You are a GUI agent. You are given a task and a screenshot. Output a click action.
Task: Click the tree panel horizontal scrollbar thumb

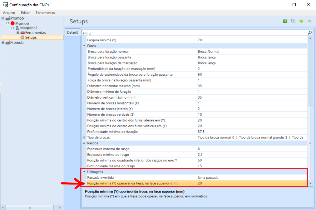click(30, 208)
